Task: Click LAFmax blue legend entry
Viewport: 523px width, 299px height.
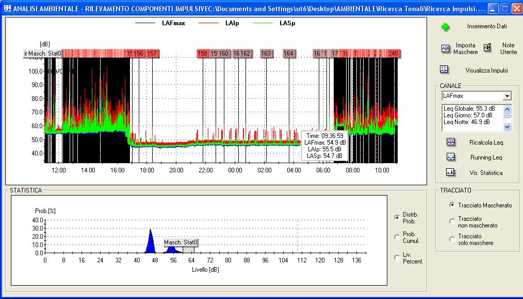Action: 160,23
